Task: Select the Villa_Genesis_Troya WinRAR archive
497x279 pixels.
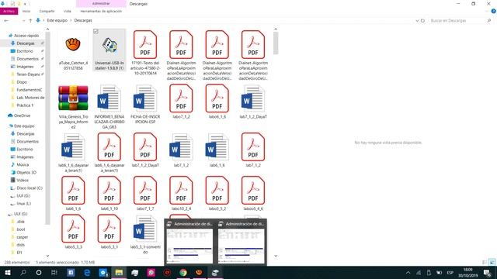Action: [x=73, y=107]
